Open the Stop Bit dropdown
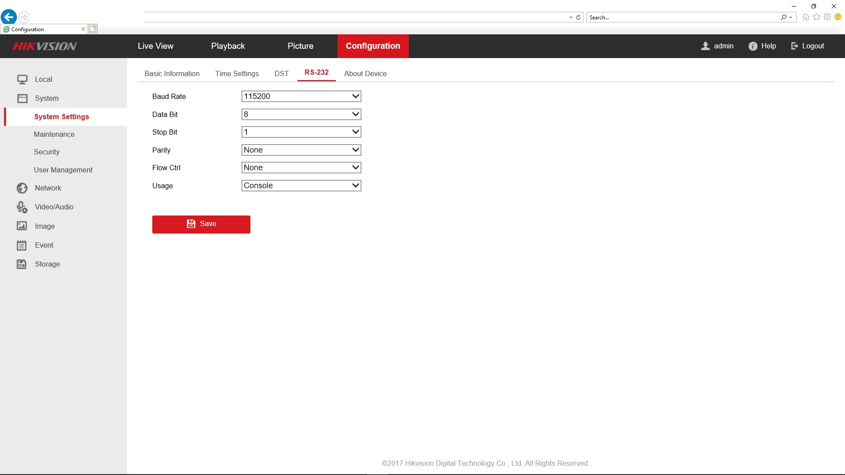 (301, 132)
